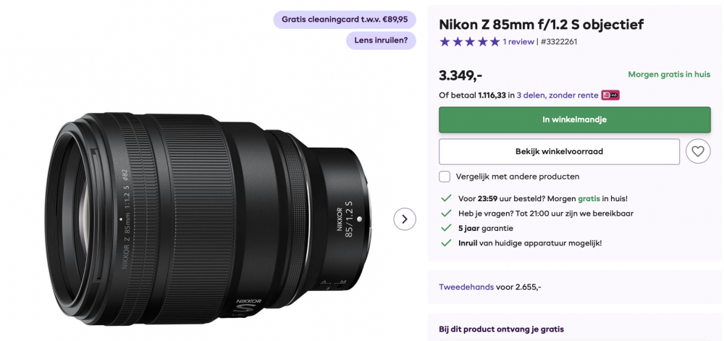Click checkmark beside 5 jaar garantie
The width and height of the screenshot is (724, 341).
point(445,228)
